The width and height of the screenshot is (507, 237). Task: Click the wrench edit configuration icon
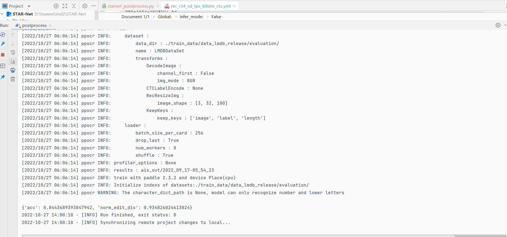(3, 44)
